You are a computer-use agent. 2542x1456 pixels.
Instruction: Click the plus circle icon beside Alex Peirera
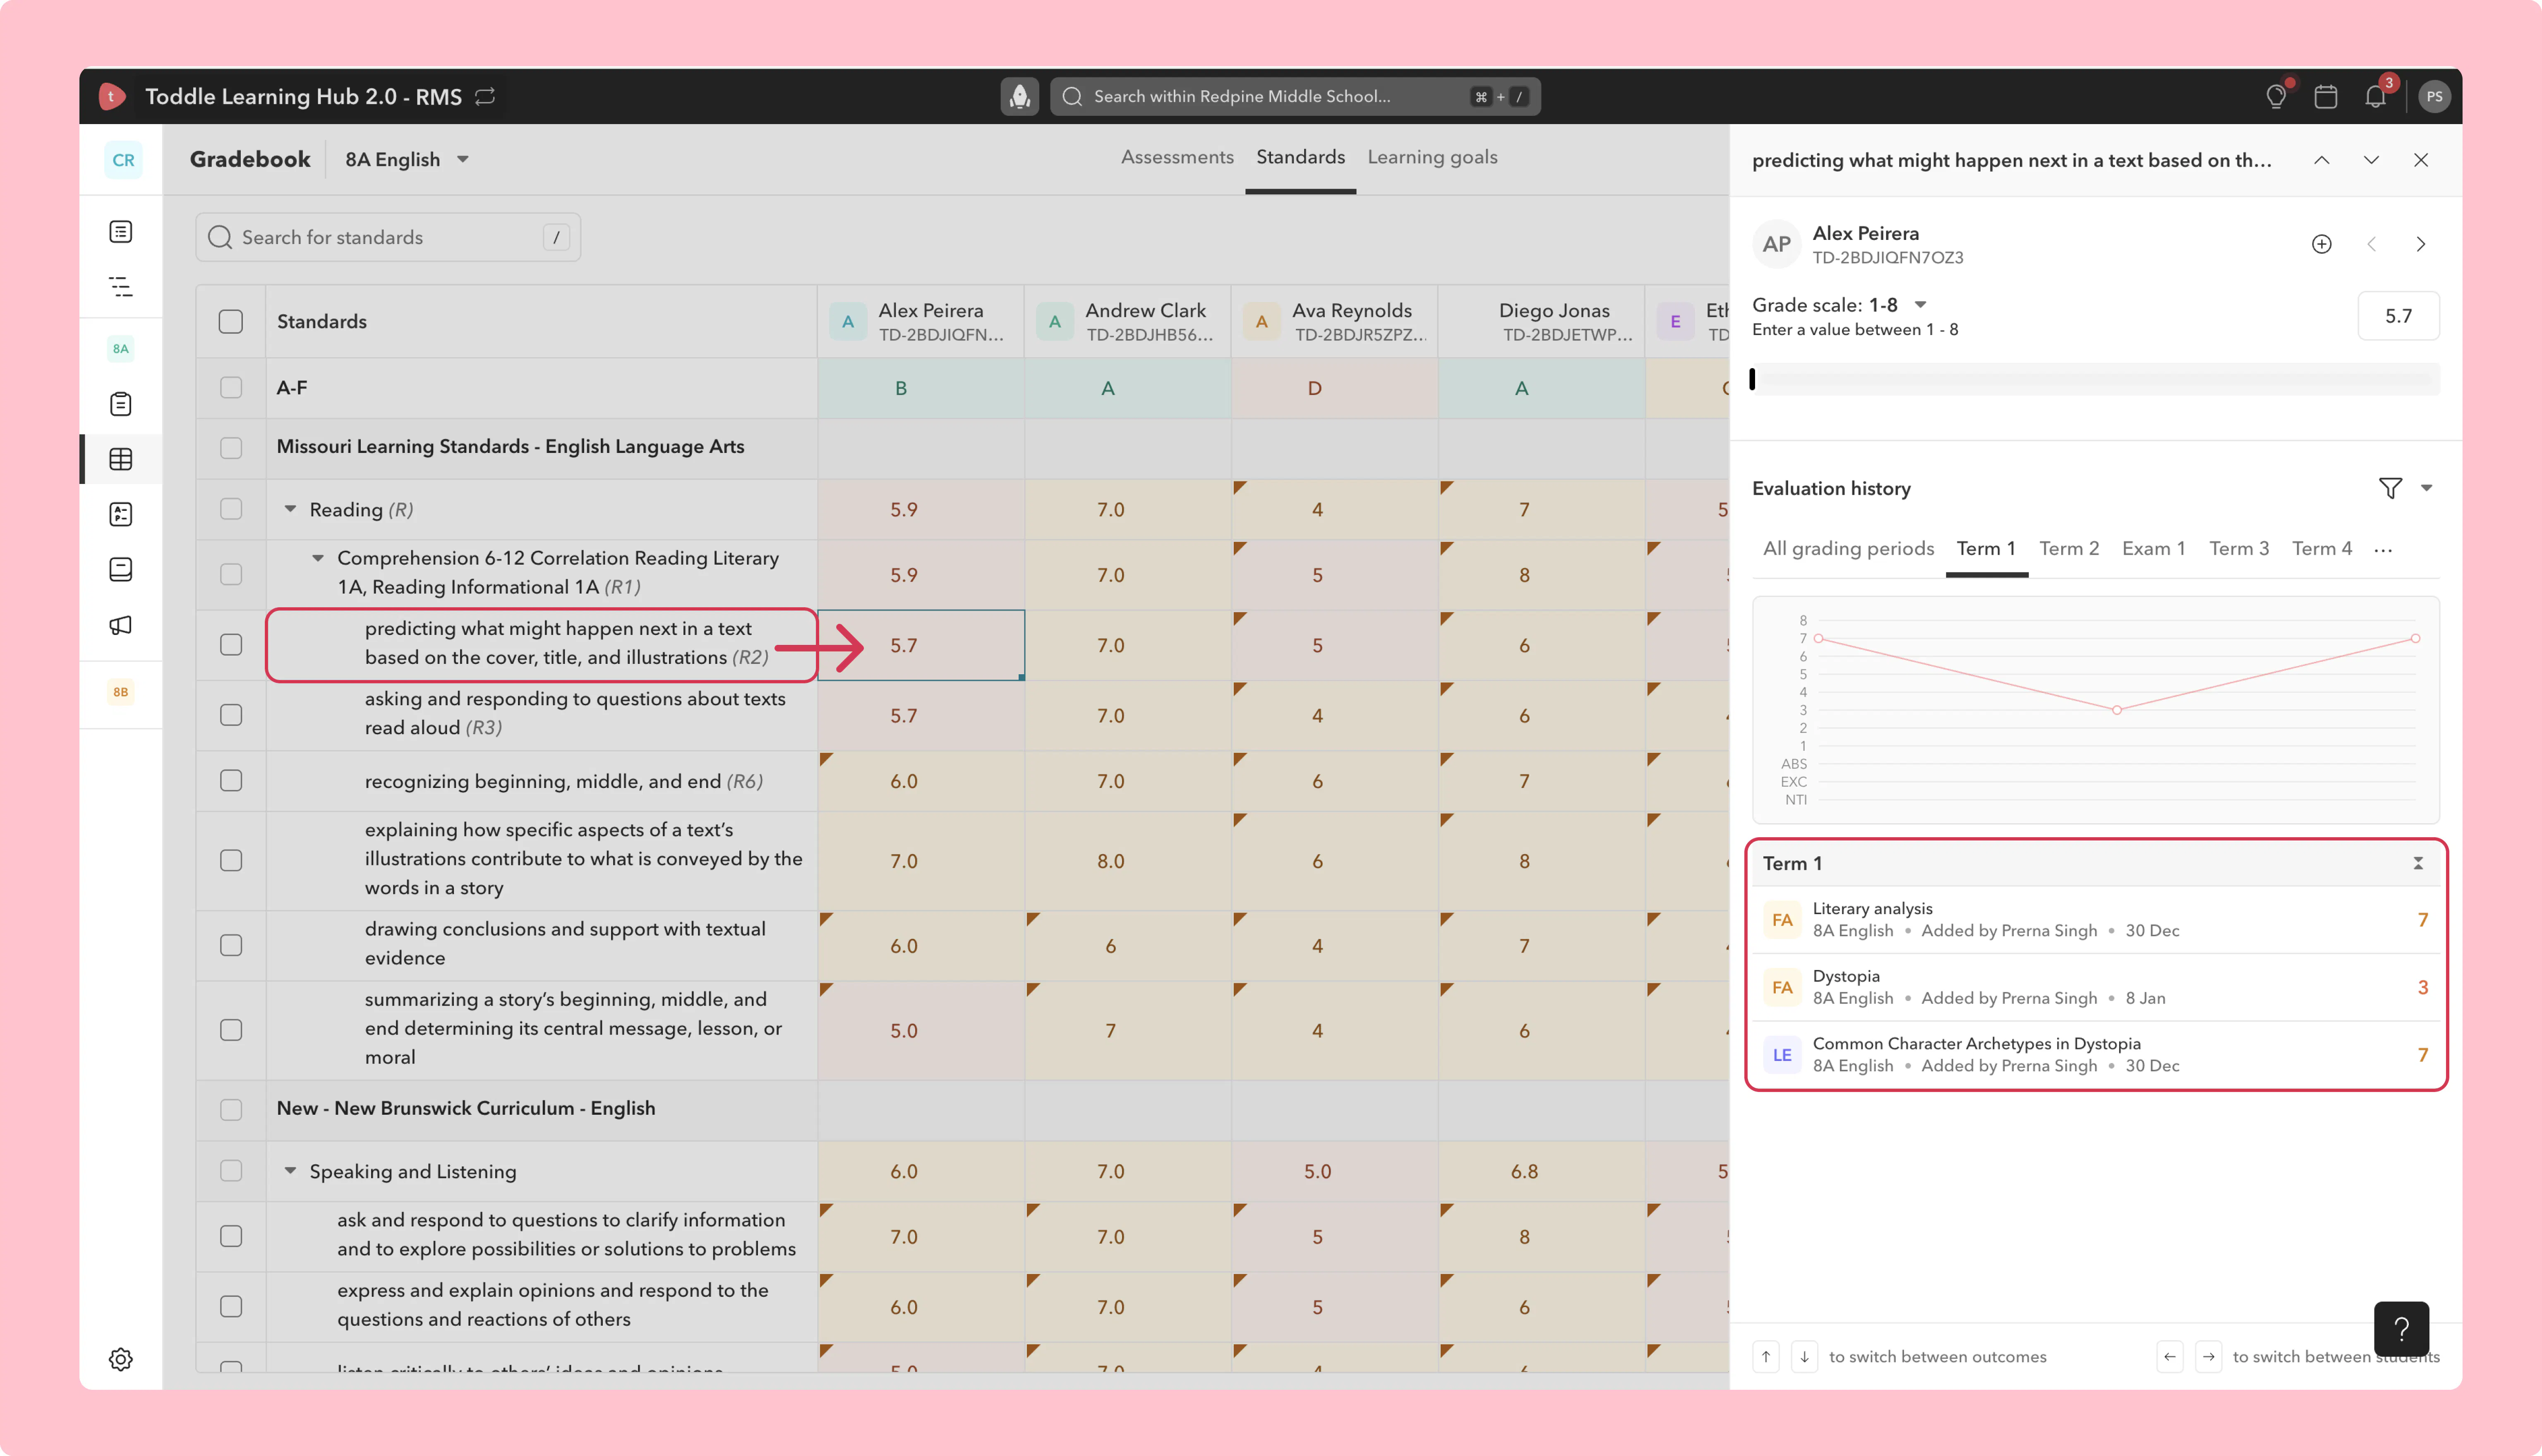pos(2322,244)
